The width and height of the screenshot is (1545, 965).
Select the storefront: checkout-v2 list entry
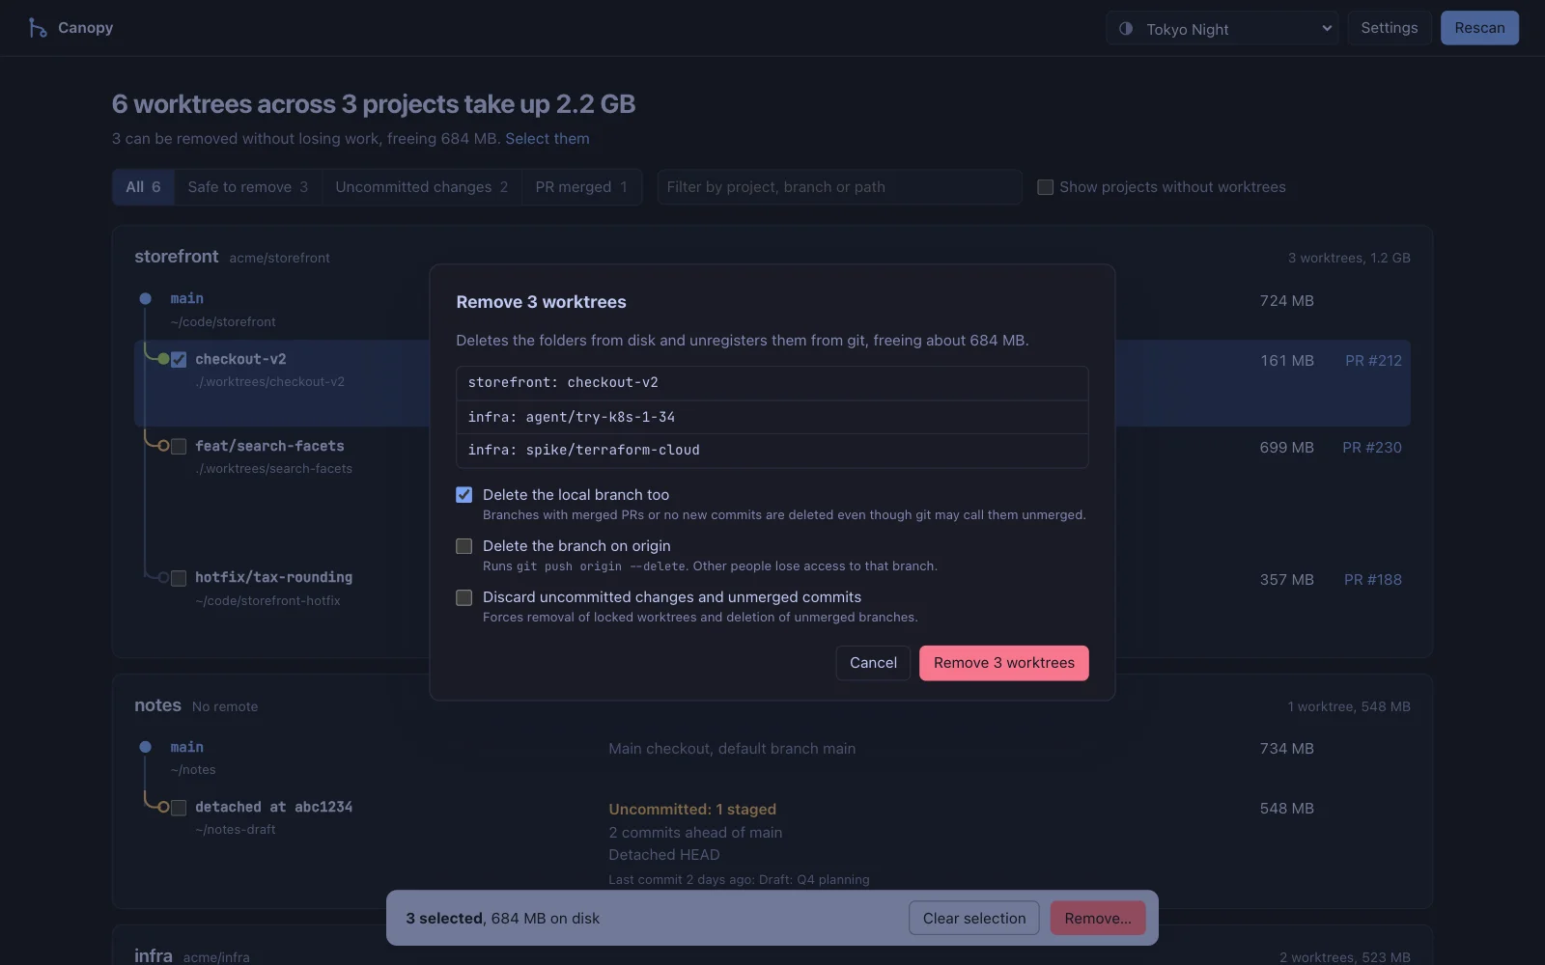coord(772,383)
